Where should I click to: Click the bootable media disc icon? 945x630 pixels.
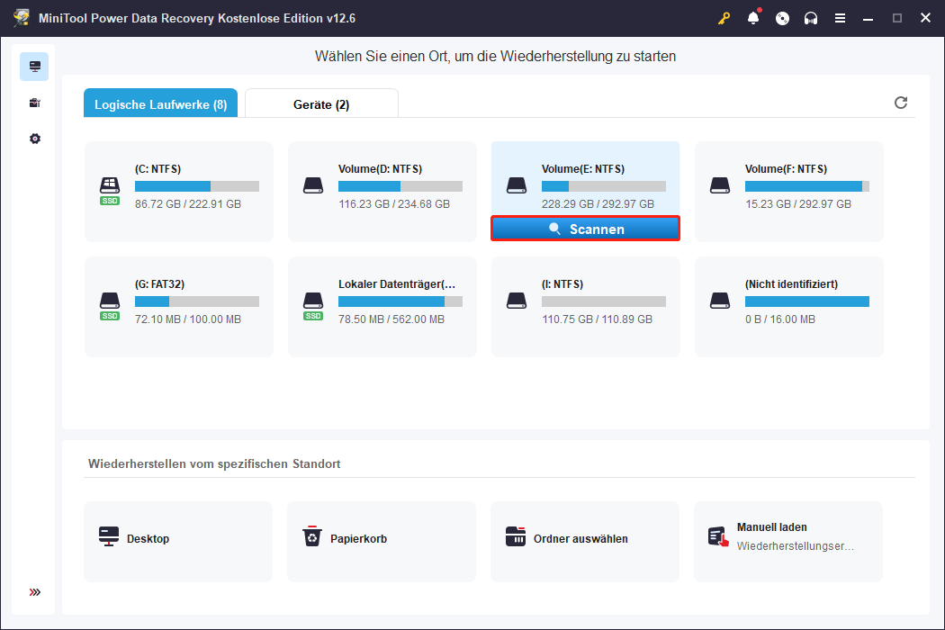click(782, 18)
